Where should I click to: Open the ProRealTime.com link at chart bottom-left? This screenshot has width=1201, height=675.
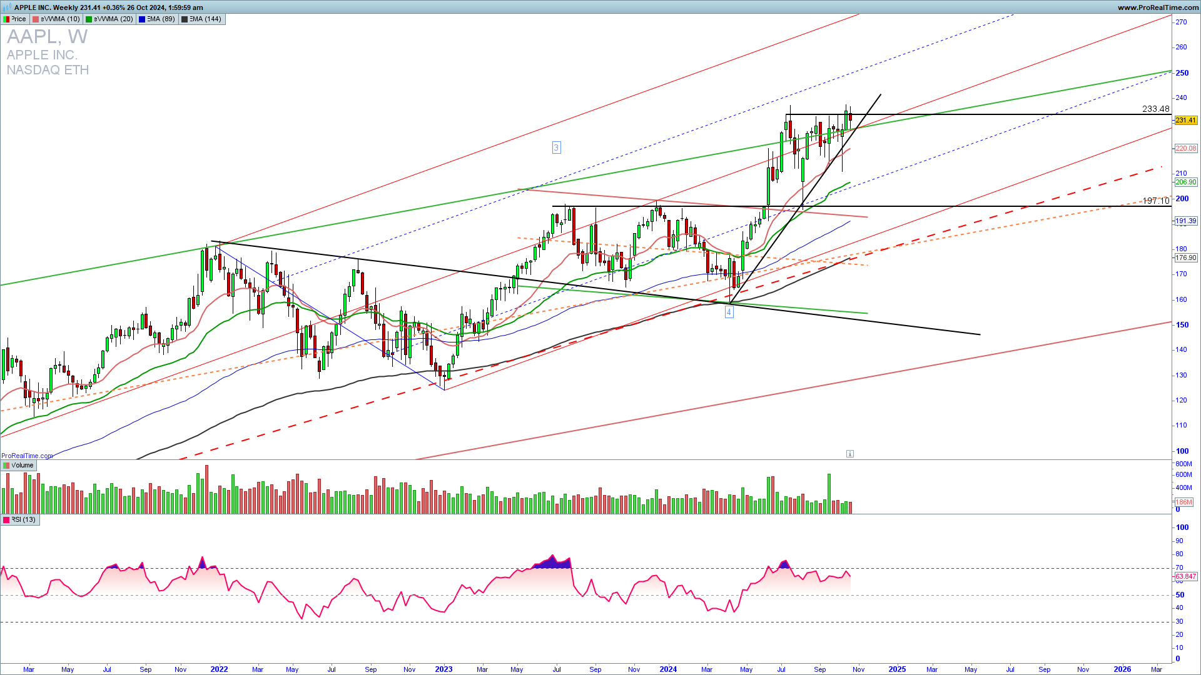(x=27, y=456)
